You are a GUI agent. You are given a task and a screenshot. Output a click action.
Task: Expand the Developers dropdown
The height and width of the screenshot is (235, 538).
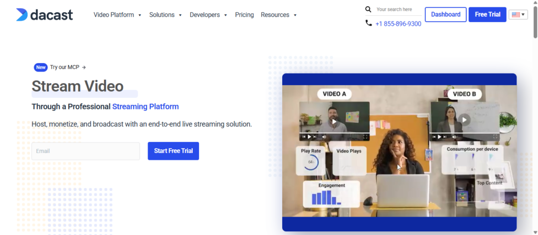point(208,15)
